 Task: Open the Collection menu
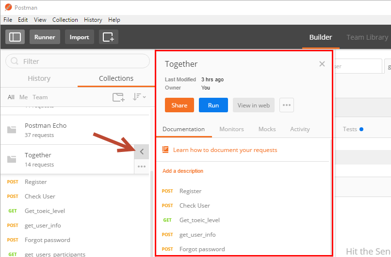(65, 20)
